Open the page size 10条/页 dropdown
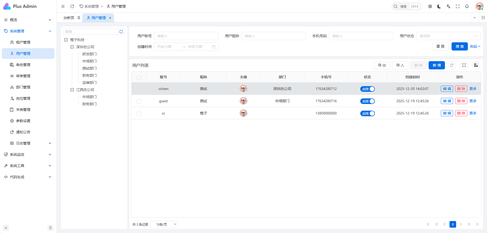Image resolution: width=487 pixels, height=233 pixels. click(x=164, y=224)
